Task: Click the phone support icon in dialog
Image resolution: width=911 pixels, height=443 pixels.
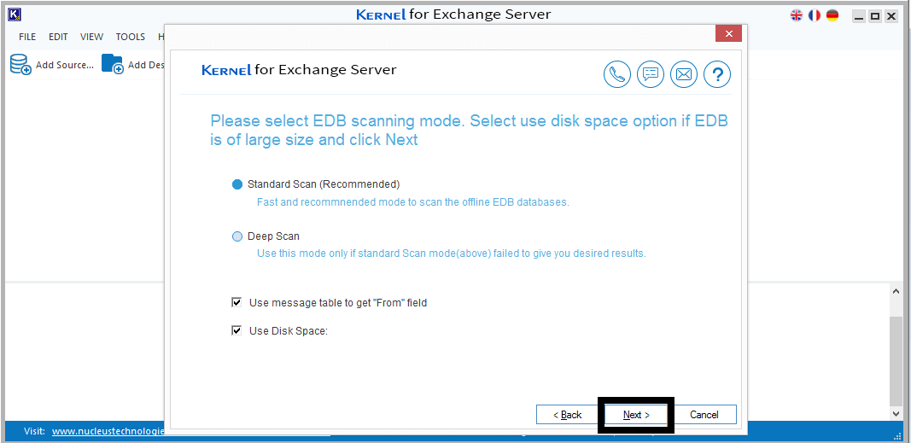Action: pos(617,74)
